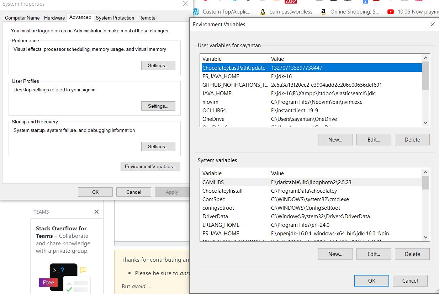Viewport: 439px width, 294px height.
Task: Select the DriverData system variable row
Action: click(311, 217)
